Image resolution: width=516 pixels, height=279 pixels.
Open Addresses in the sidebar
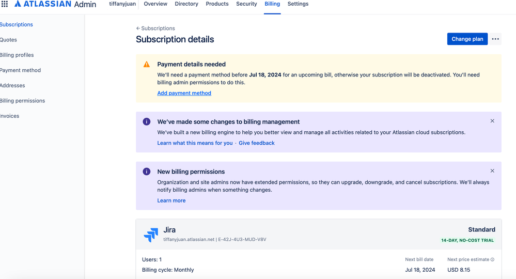point(12,86)
